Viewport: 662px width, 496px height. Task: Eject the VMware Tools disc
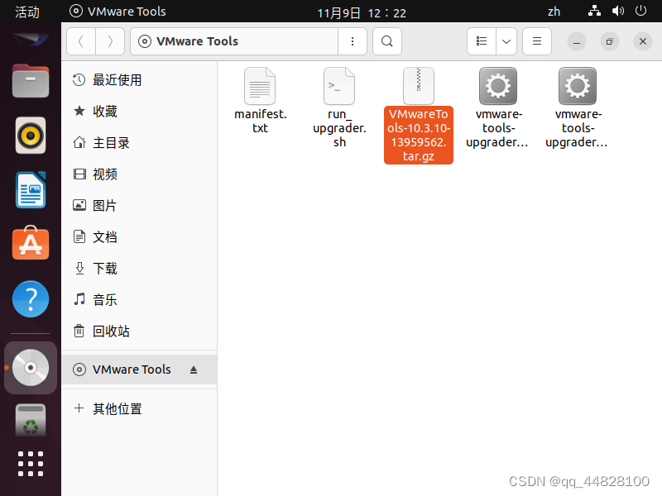click(194, 370)
